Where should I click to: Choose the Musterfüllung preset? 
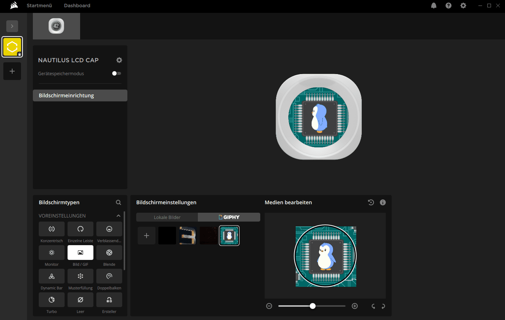(80, 276)
